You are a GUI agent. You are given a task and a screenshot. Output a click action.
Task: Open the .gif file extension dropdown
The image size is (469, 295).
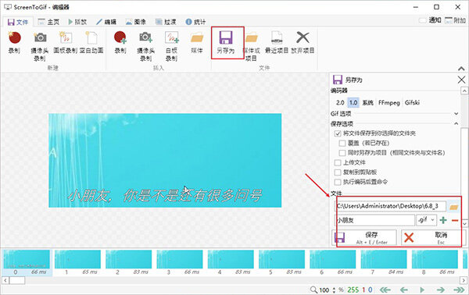pyautogui.click(x=427, y=220)
